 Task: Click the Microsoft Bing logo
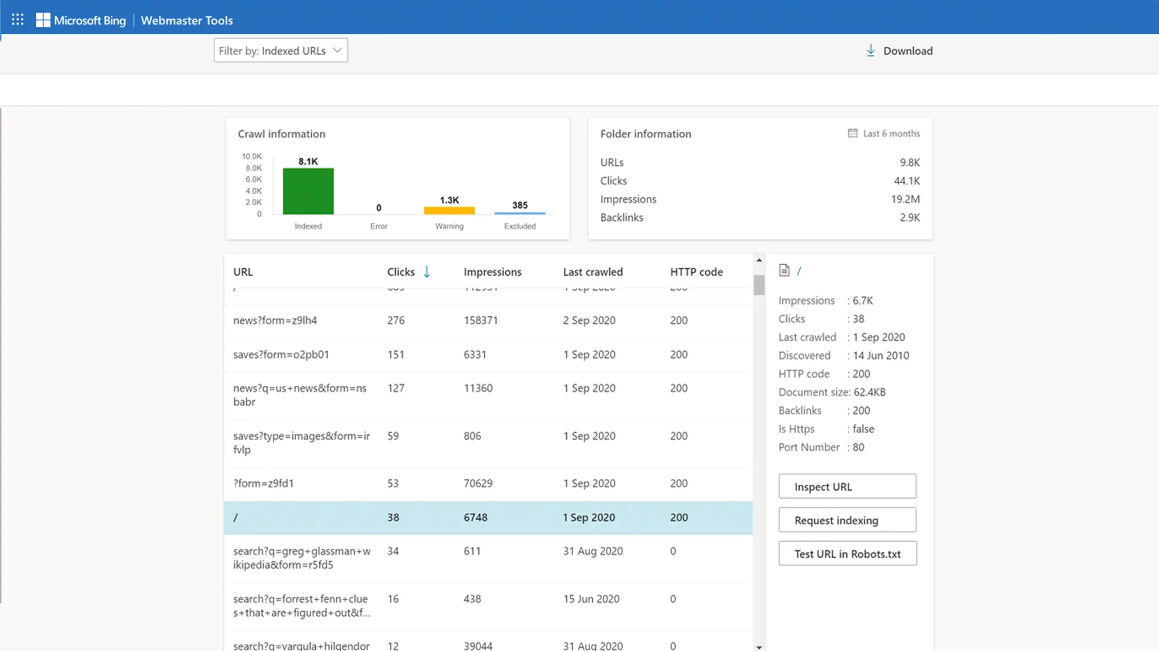tap(81, 20)
